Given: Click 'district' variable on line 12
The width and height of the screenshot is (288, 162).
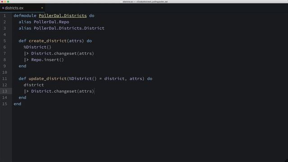Looking at the screenshot, I should pyautogui.click(x=34, y=85).
